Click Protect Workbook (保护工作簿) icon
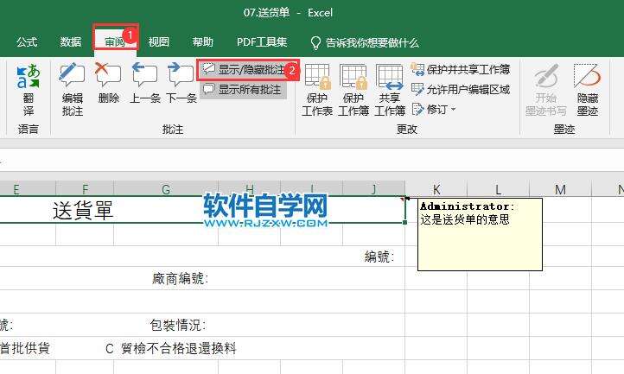The image size is (624, 374). pos(353,90)
